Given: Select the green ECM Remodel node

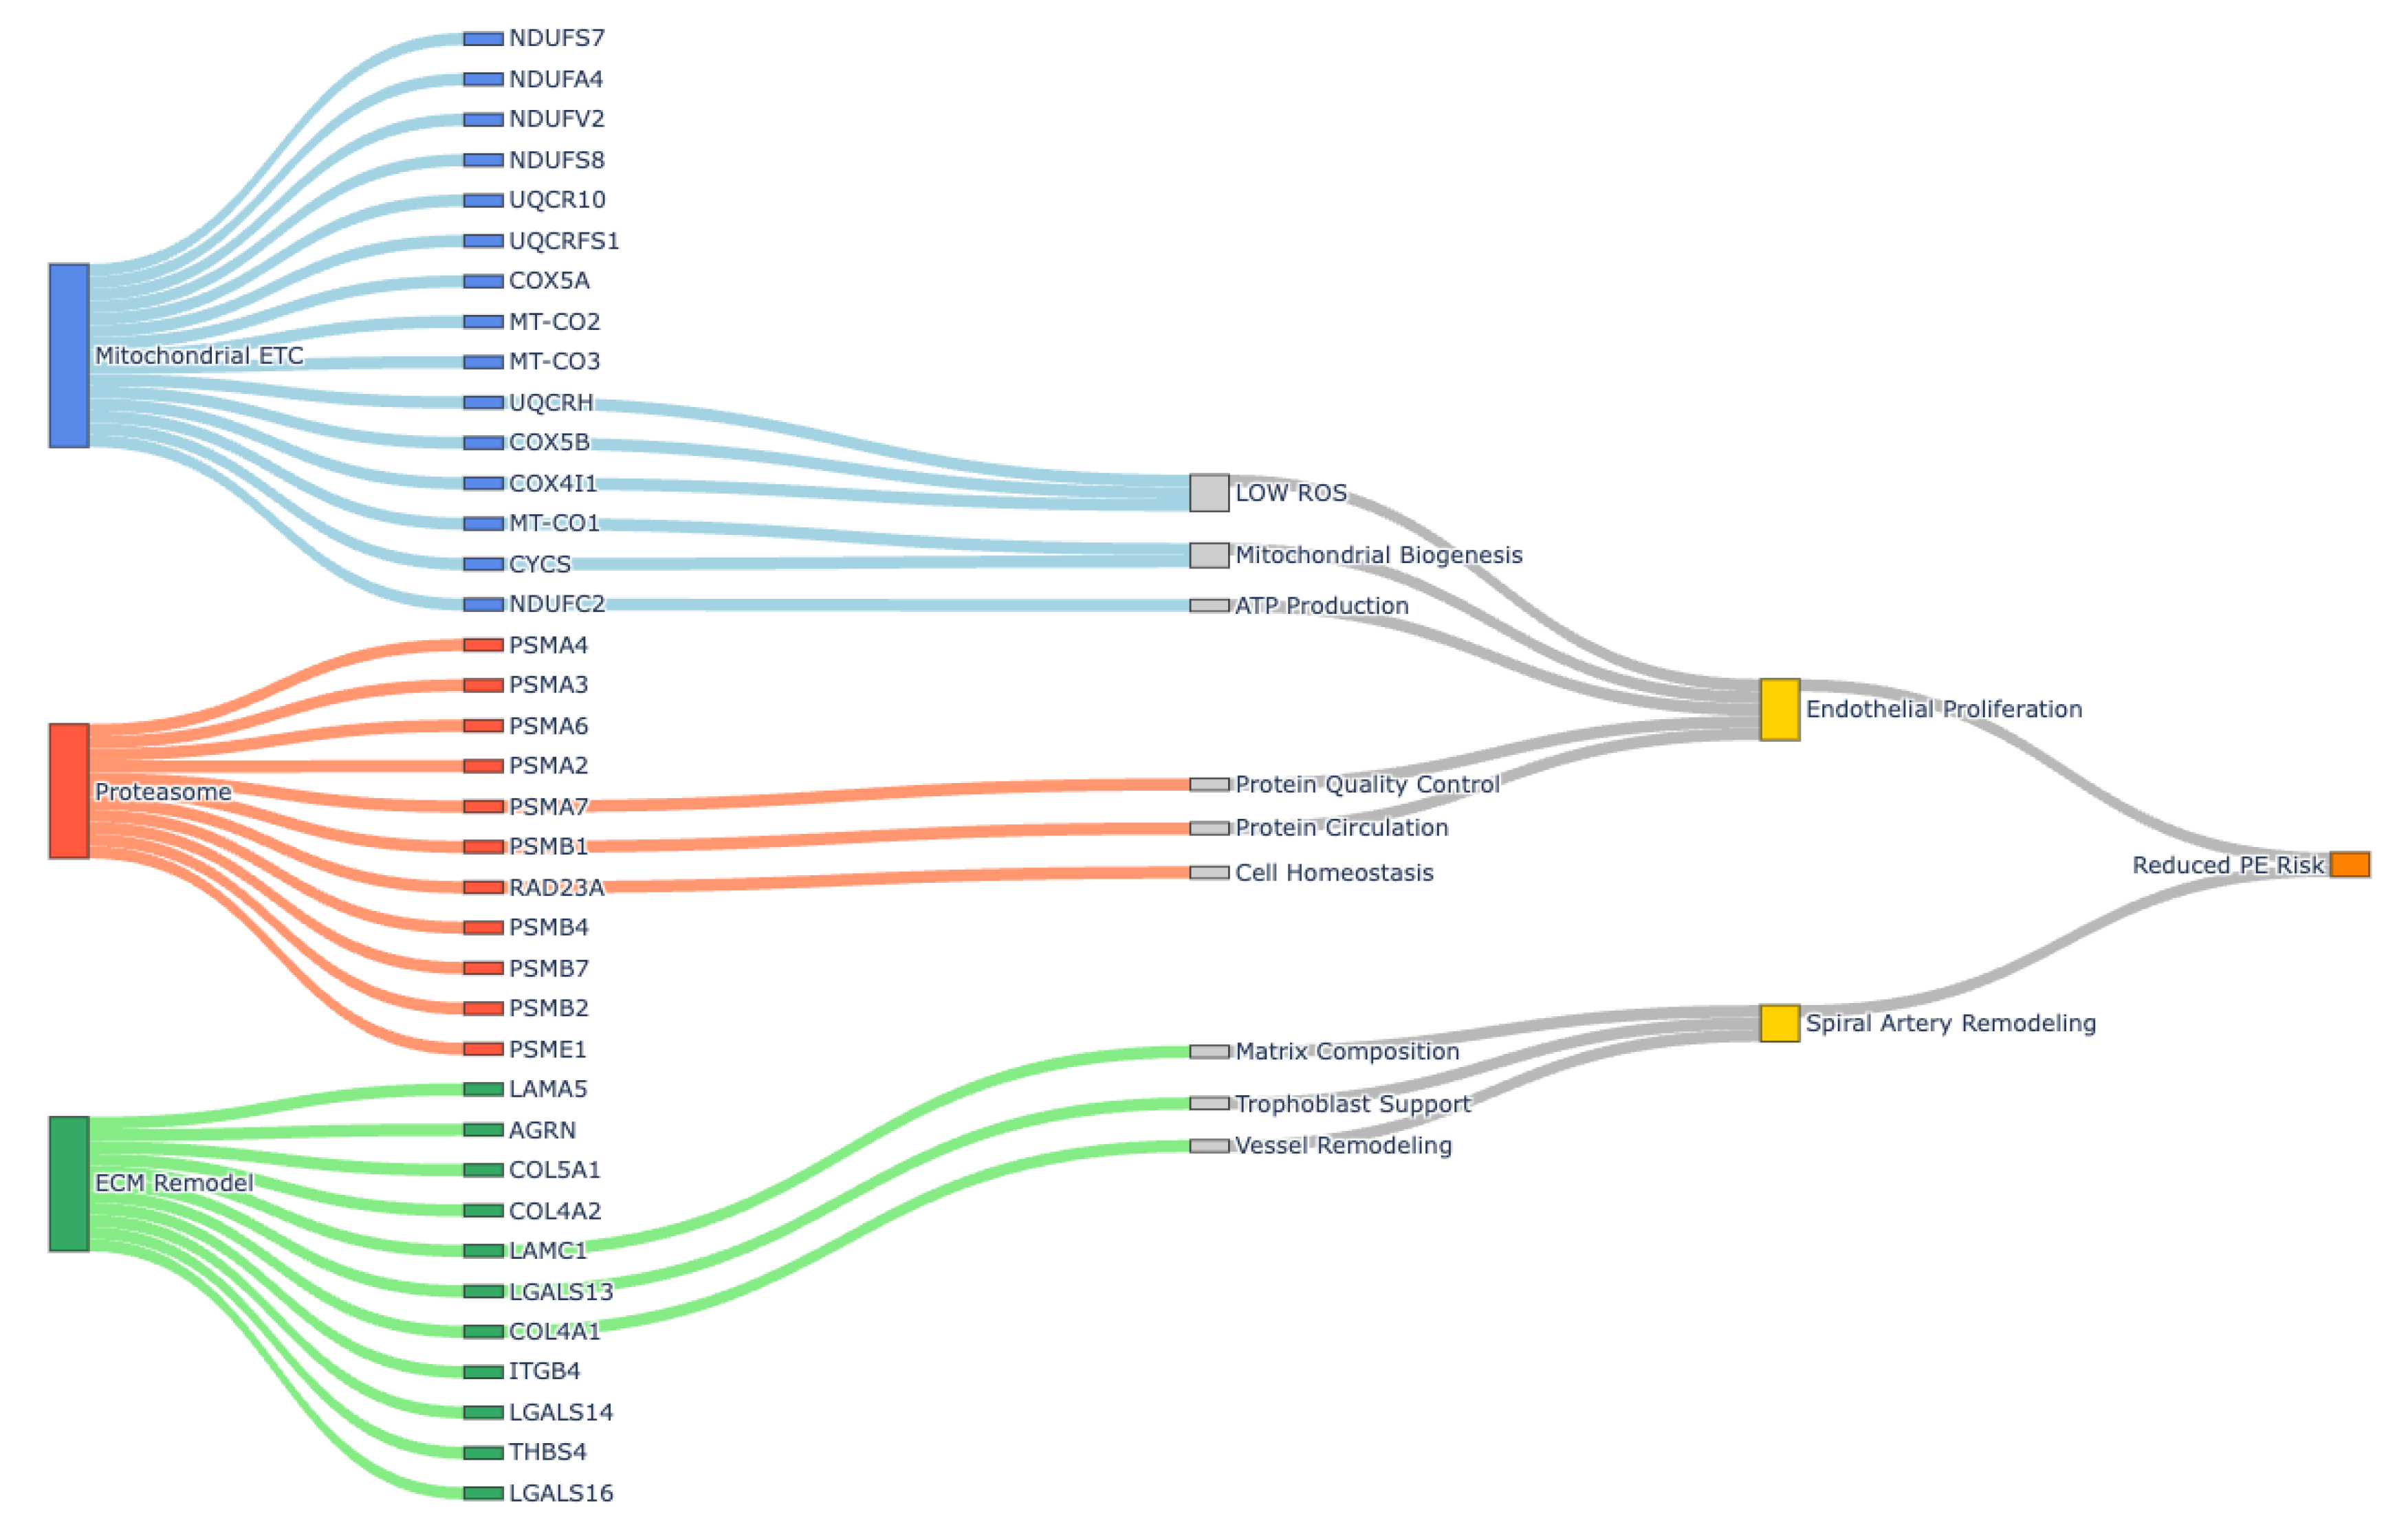Looking at the screenshot, I should pos(69,1183).
